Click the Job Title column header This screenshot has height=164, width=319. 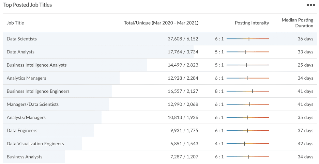(x=15, y=23)
